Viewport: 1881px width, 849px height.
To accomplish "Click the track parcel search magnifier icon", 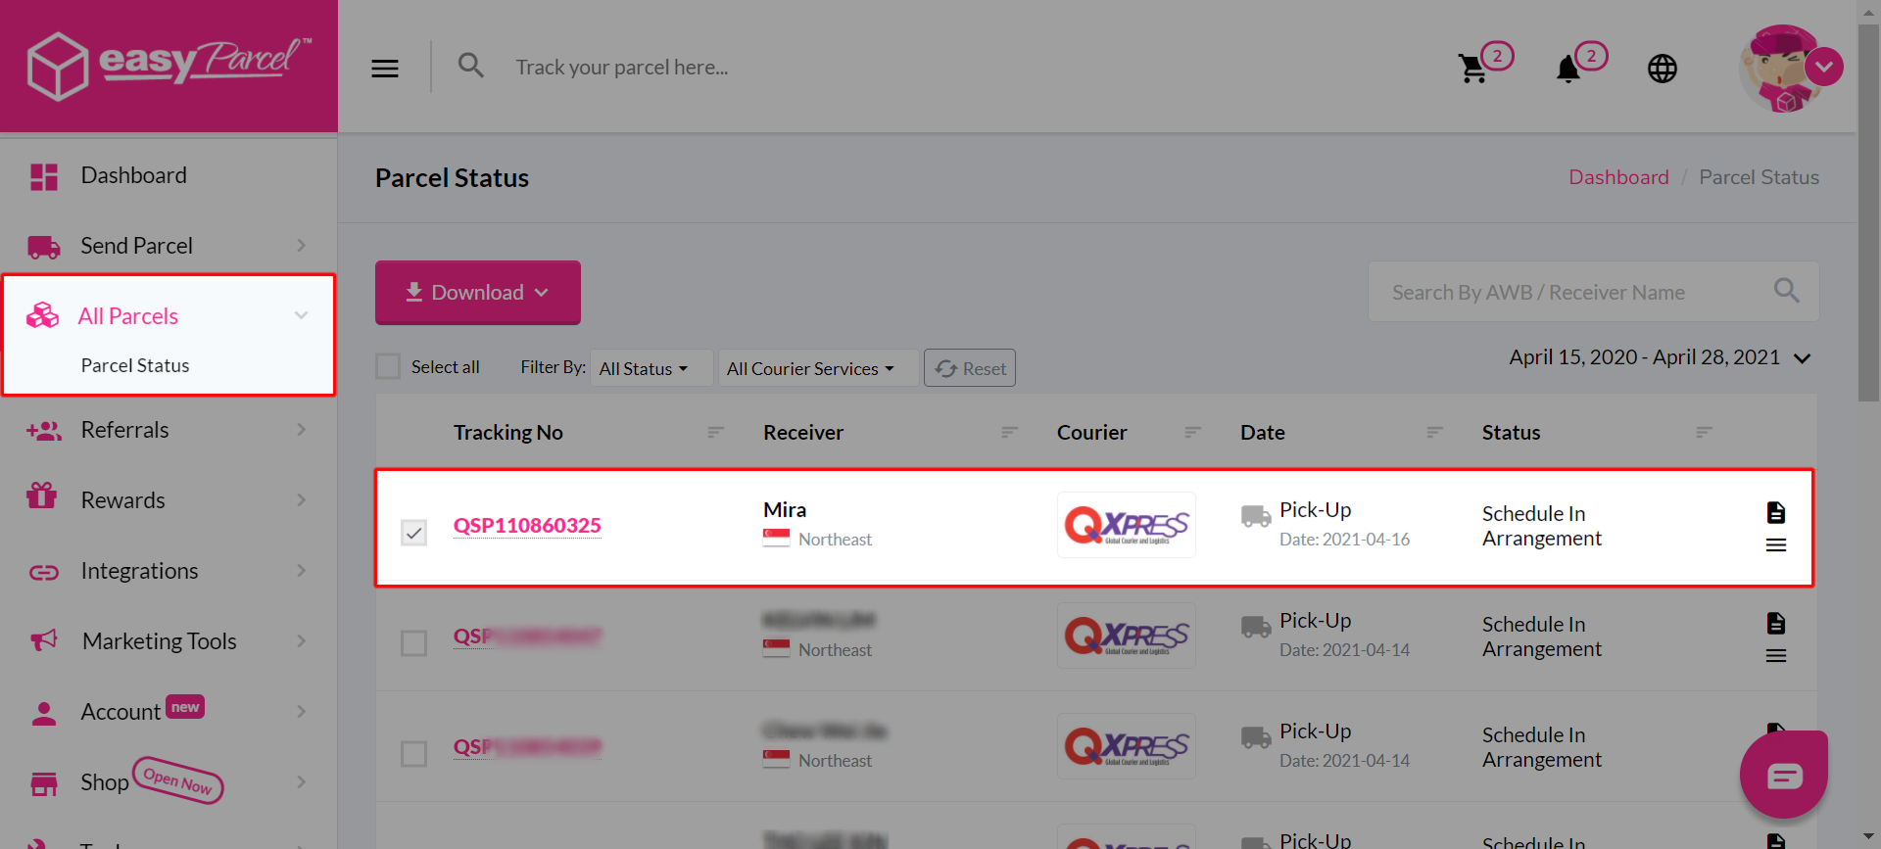I will pos(471,66).
